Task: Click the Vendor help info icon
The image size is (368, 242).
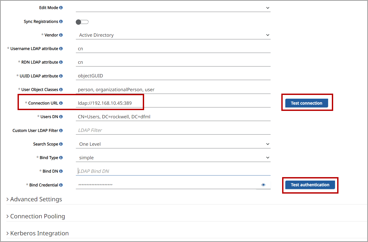Action: click(x=61, y=35)
